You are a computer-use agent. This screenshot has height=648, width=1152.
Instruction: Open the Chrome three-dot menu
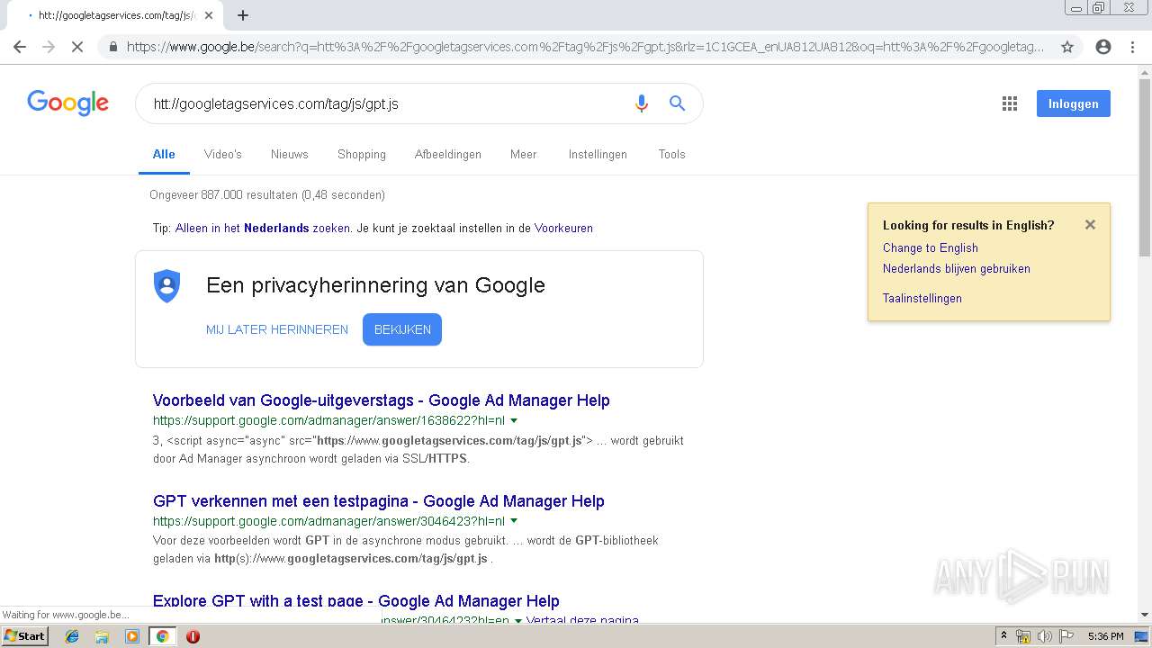coord(1132,47)
